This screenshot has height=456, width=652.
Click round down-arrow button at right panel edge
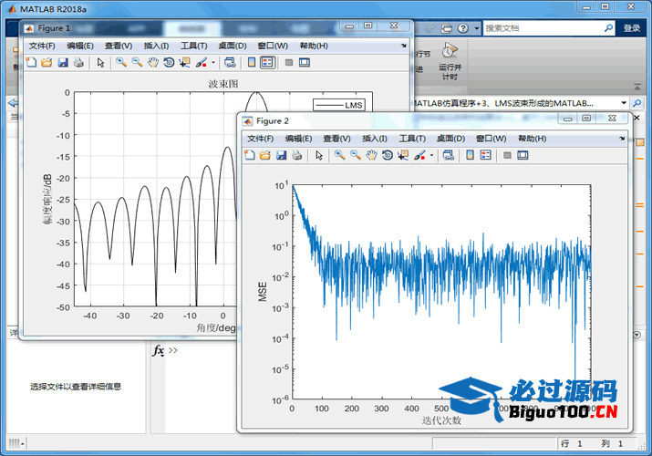[637, 335]
